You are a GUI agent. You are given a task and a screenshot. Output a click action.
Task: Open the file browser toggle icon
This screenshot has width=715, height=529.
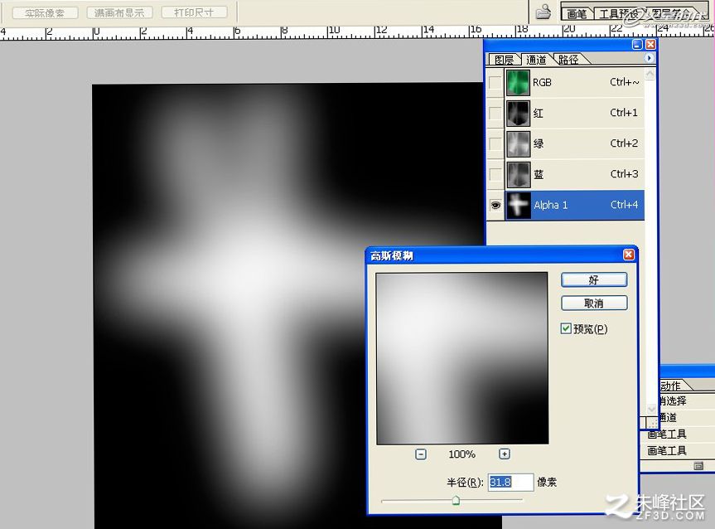point(543,12)
